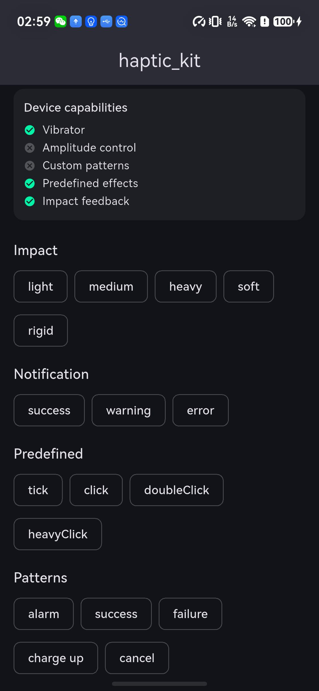Play the heavyClick predefined effect
This screenshot has width=319, height=691.
coord(58,534)
